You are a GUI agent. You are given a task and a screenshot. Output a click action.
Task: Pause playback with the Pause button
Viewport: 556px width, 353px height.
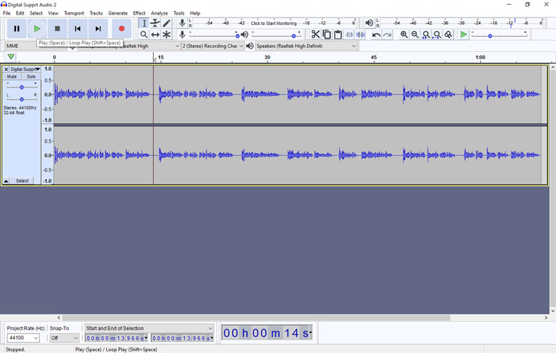17,28
